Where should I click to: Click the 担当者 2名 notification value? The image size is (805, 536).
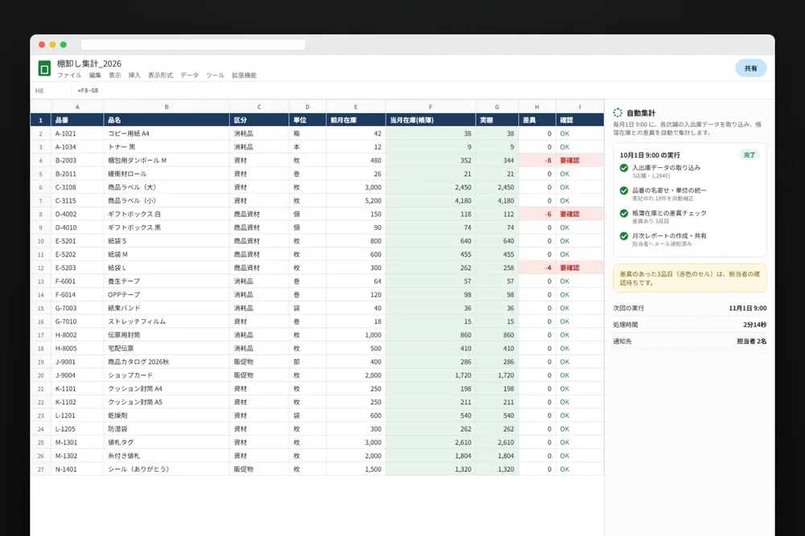tap(752, 342)
